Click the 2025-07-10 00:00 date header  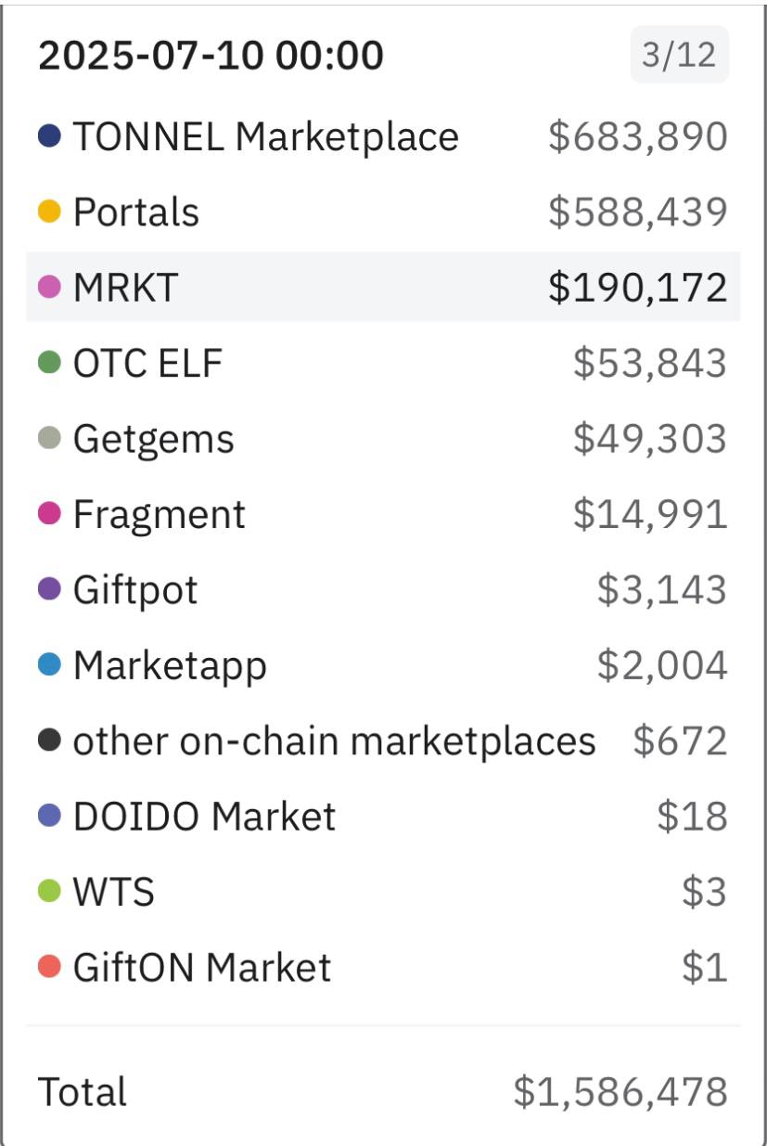click(x=211, y=56)
